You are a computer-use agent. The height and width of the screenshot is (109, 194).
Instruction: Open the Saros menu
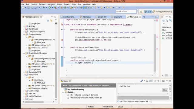[x=74, y=4]
